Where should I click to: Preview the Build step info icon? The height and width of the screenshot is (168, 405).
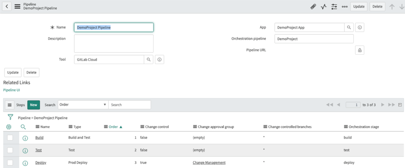[25, 138]
